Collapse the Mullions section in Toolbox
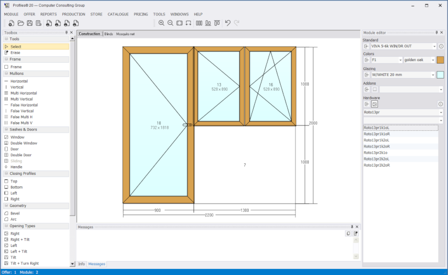Screen dimensions: 448x275 (x=6, y=73)
